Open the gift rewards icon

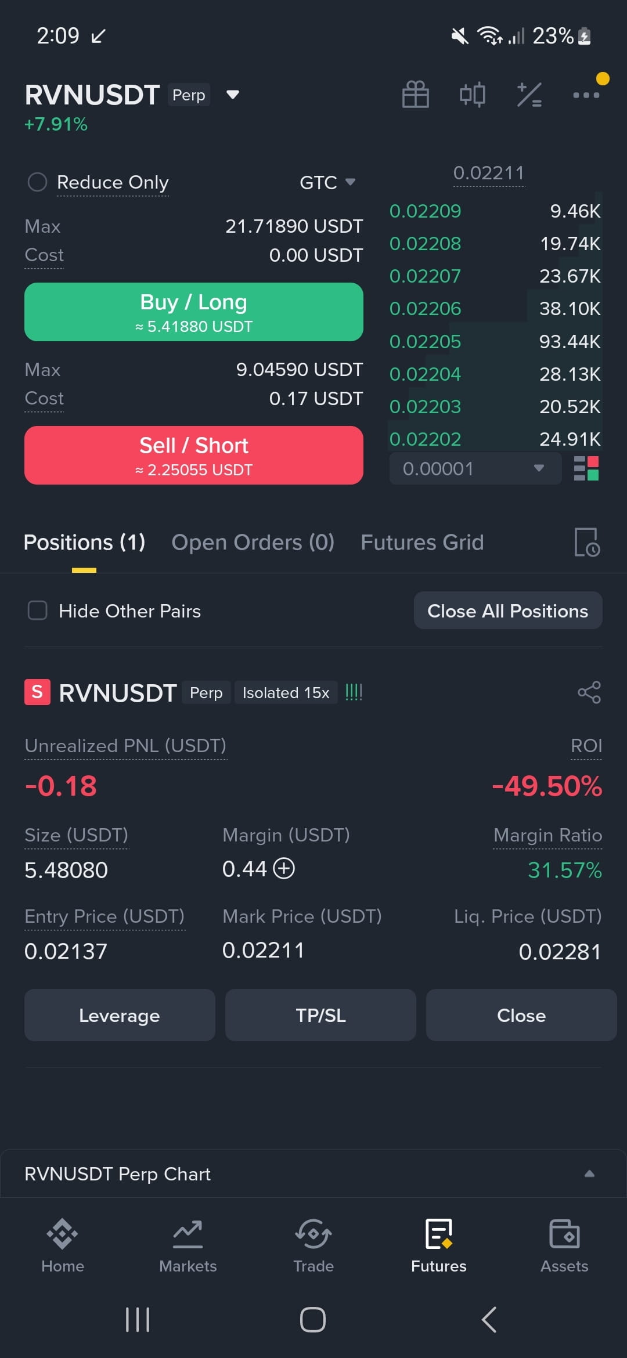pos(416,94)
